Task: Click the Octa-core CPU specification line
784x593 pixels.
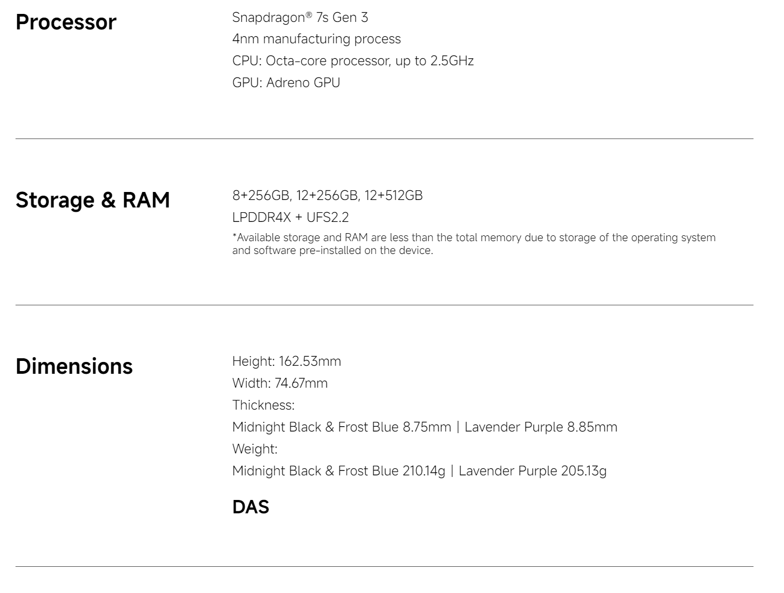Action: click(x=353, y=61)
